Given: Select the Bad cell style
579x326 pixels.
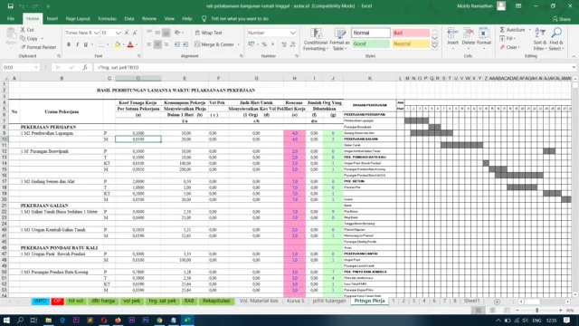Looking at the screenshot, I should 411,33.
